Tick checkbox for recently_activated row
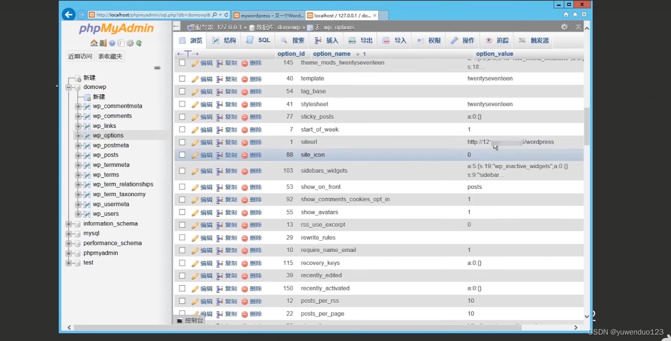This screenshot has height=341, width=671. pyautogui.click(x=182, y=288)
